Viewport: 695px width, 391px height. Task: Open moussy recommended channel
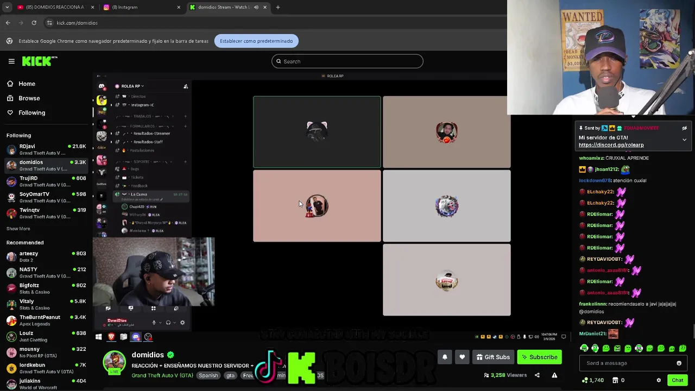[46, 352]
